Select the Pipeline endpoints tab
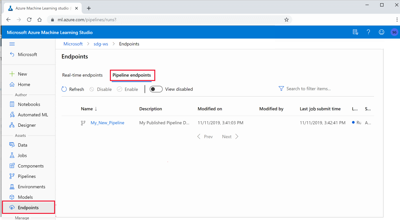 (x=132, y=75)
